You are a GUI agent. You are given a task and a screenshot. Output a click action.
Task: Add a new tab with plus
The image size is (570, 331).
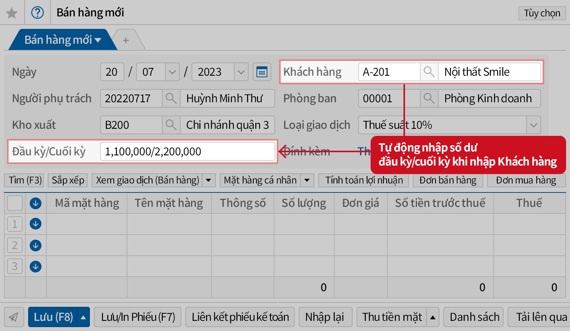click(126, 40)
